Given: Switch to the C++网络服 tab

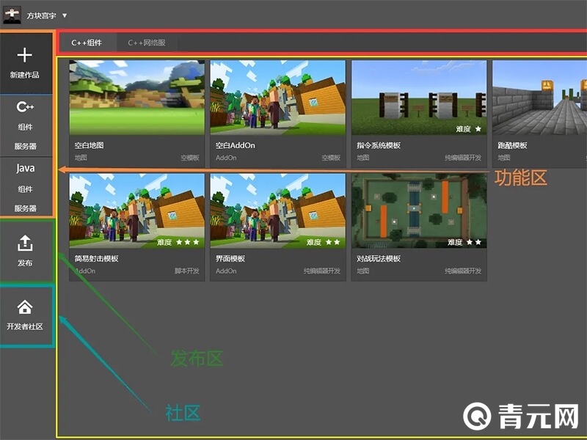Looking at the screenshot, I should (x=147, y=43).
